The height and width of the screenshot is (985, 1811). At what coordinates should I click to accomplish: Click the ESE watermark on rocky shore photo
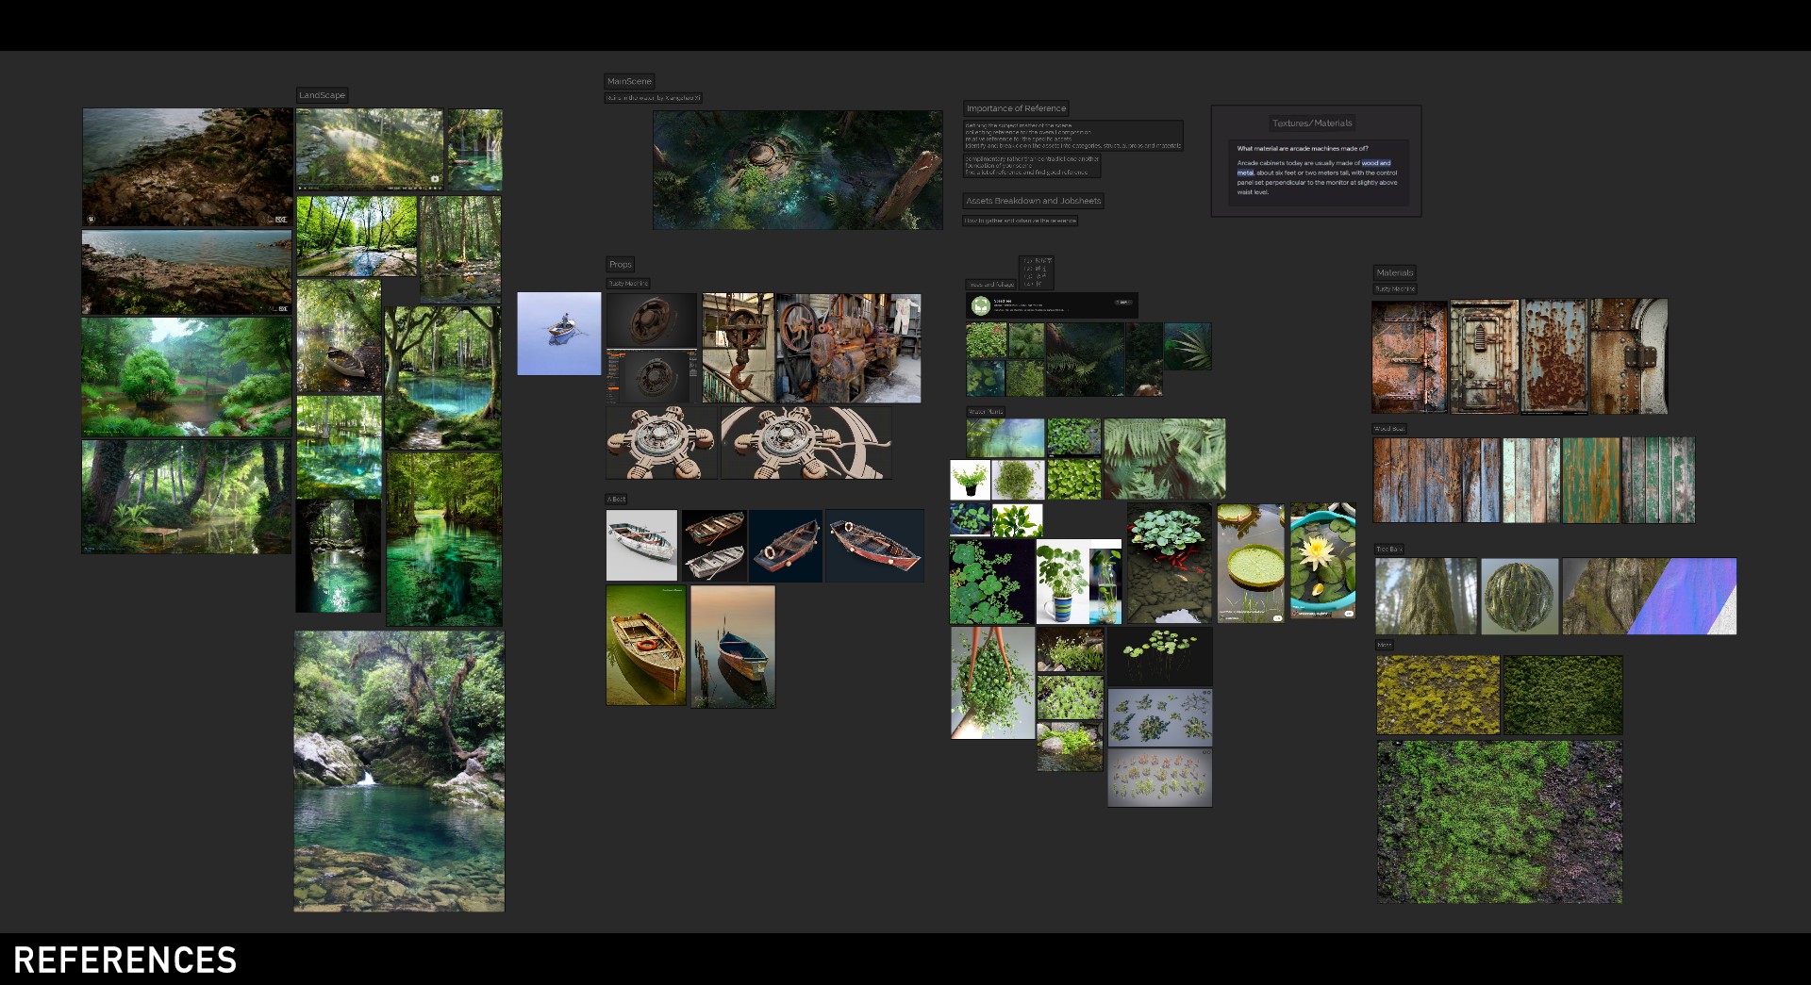pos(280,219)
